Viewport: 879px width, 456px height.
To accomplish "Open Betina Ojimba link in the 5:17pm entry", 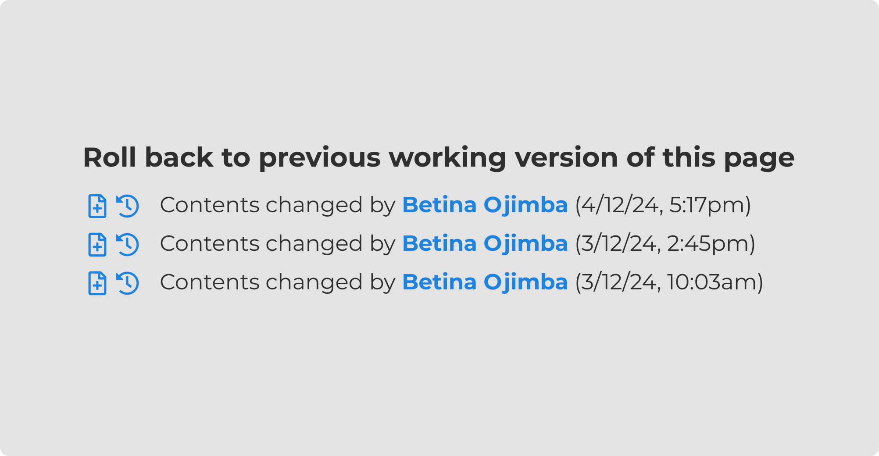I will [x=485, y=205].
